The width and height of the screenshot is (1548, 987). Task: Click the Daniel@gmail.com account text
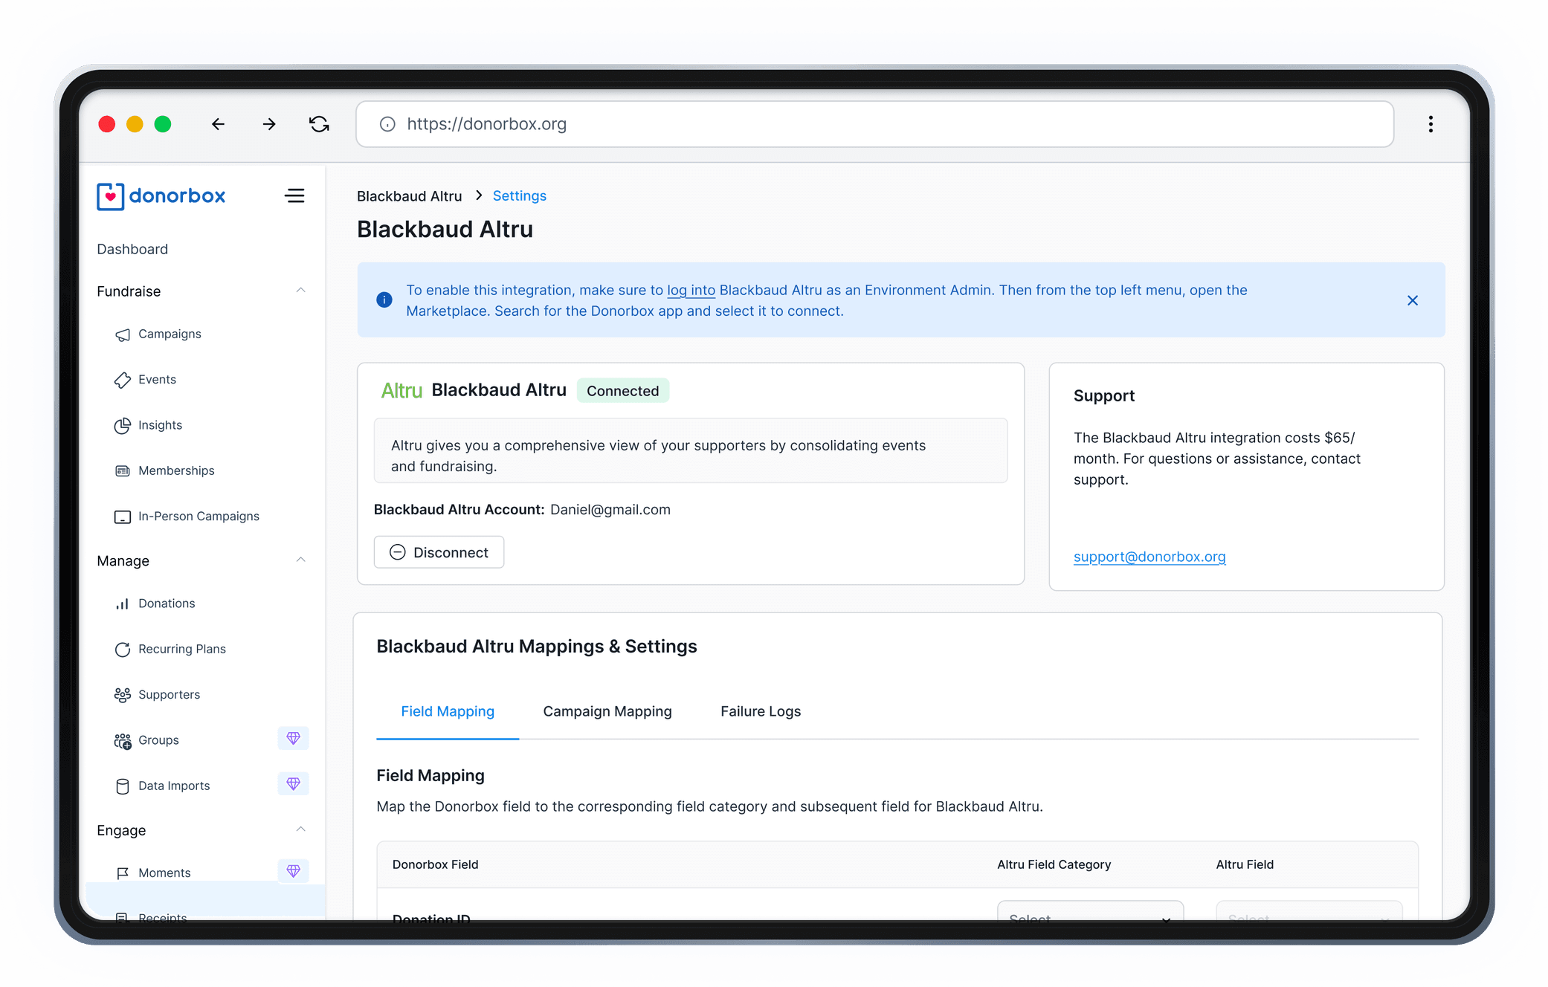[610, 510]
